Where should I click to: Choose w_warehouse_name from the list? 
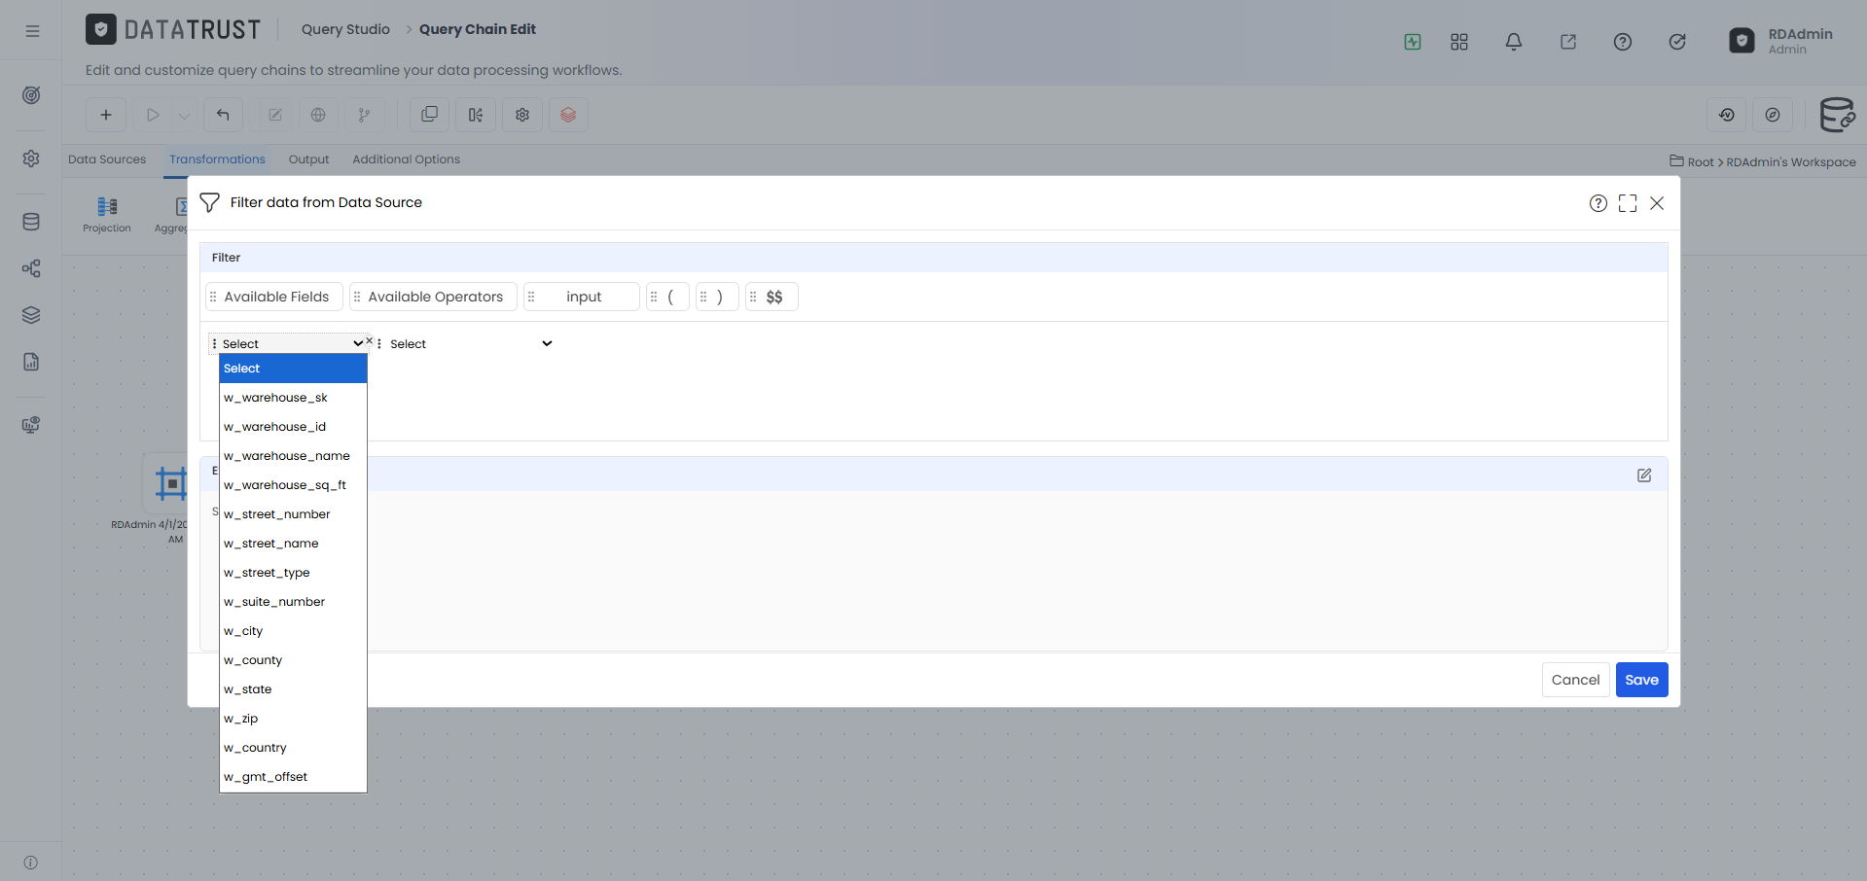pyautogui.click(x=293, y=456)
